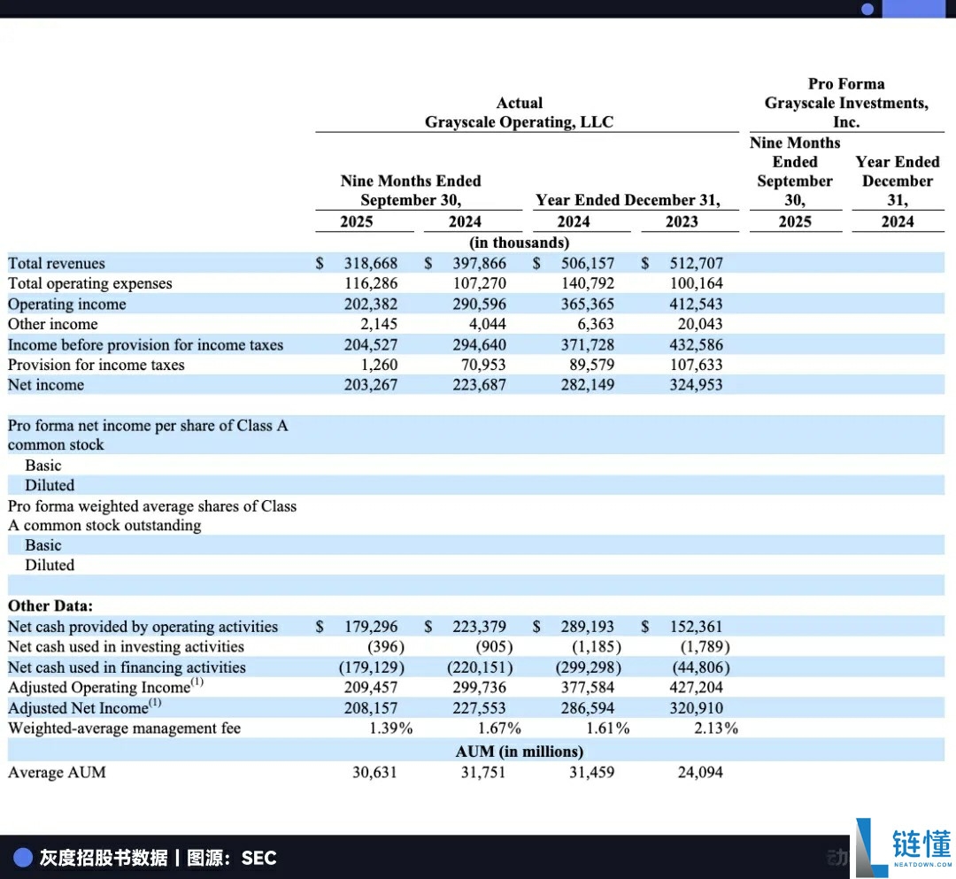The width and height of the screenshot is (956, 879).
Task: Click the blue dot icon in the bottom bar
Action: click(23, 857)
